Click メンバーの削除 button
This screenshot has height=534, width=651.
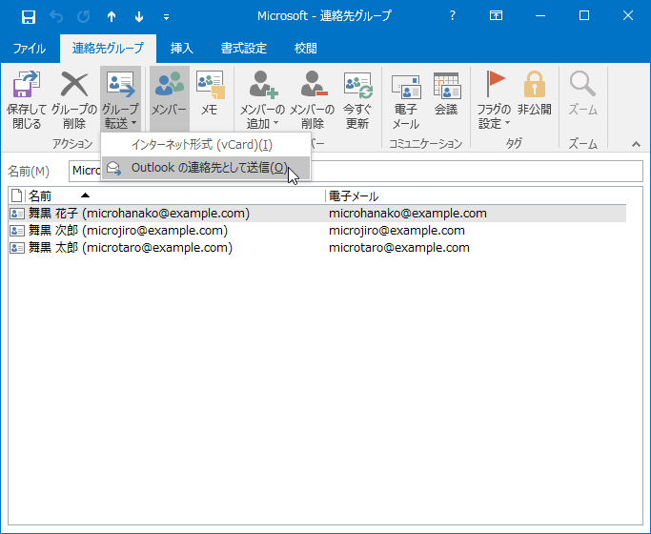pyautogui.click(x=313, y=100)
